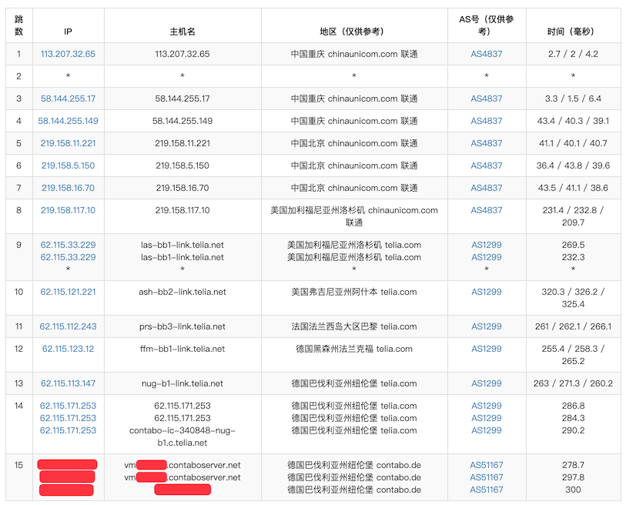The image size is (626, 505).
Task: Click the IP link 62.115.112.243
Action: click(x=68, y=326)
